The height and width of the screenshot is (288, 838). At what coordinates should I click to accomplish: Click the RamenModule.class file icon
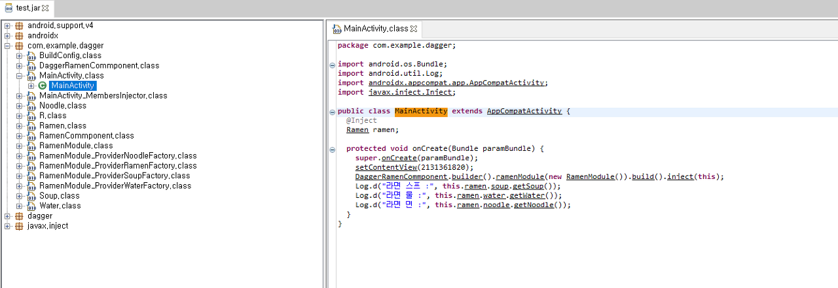(x=31, y=146)
